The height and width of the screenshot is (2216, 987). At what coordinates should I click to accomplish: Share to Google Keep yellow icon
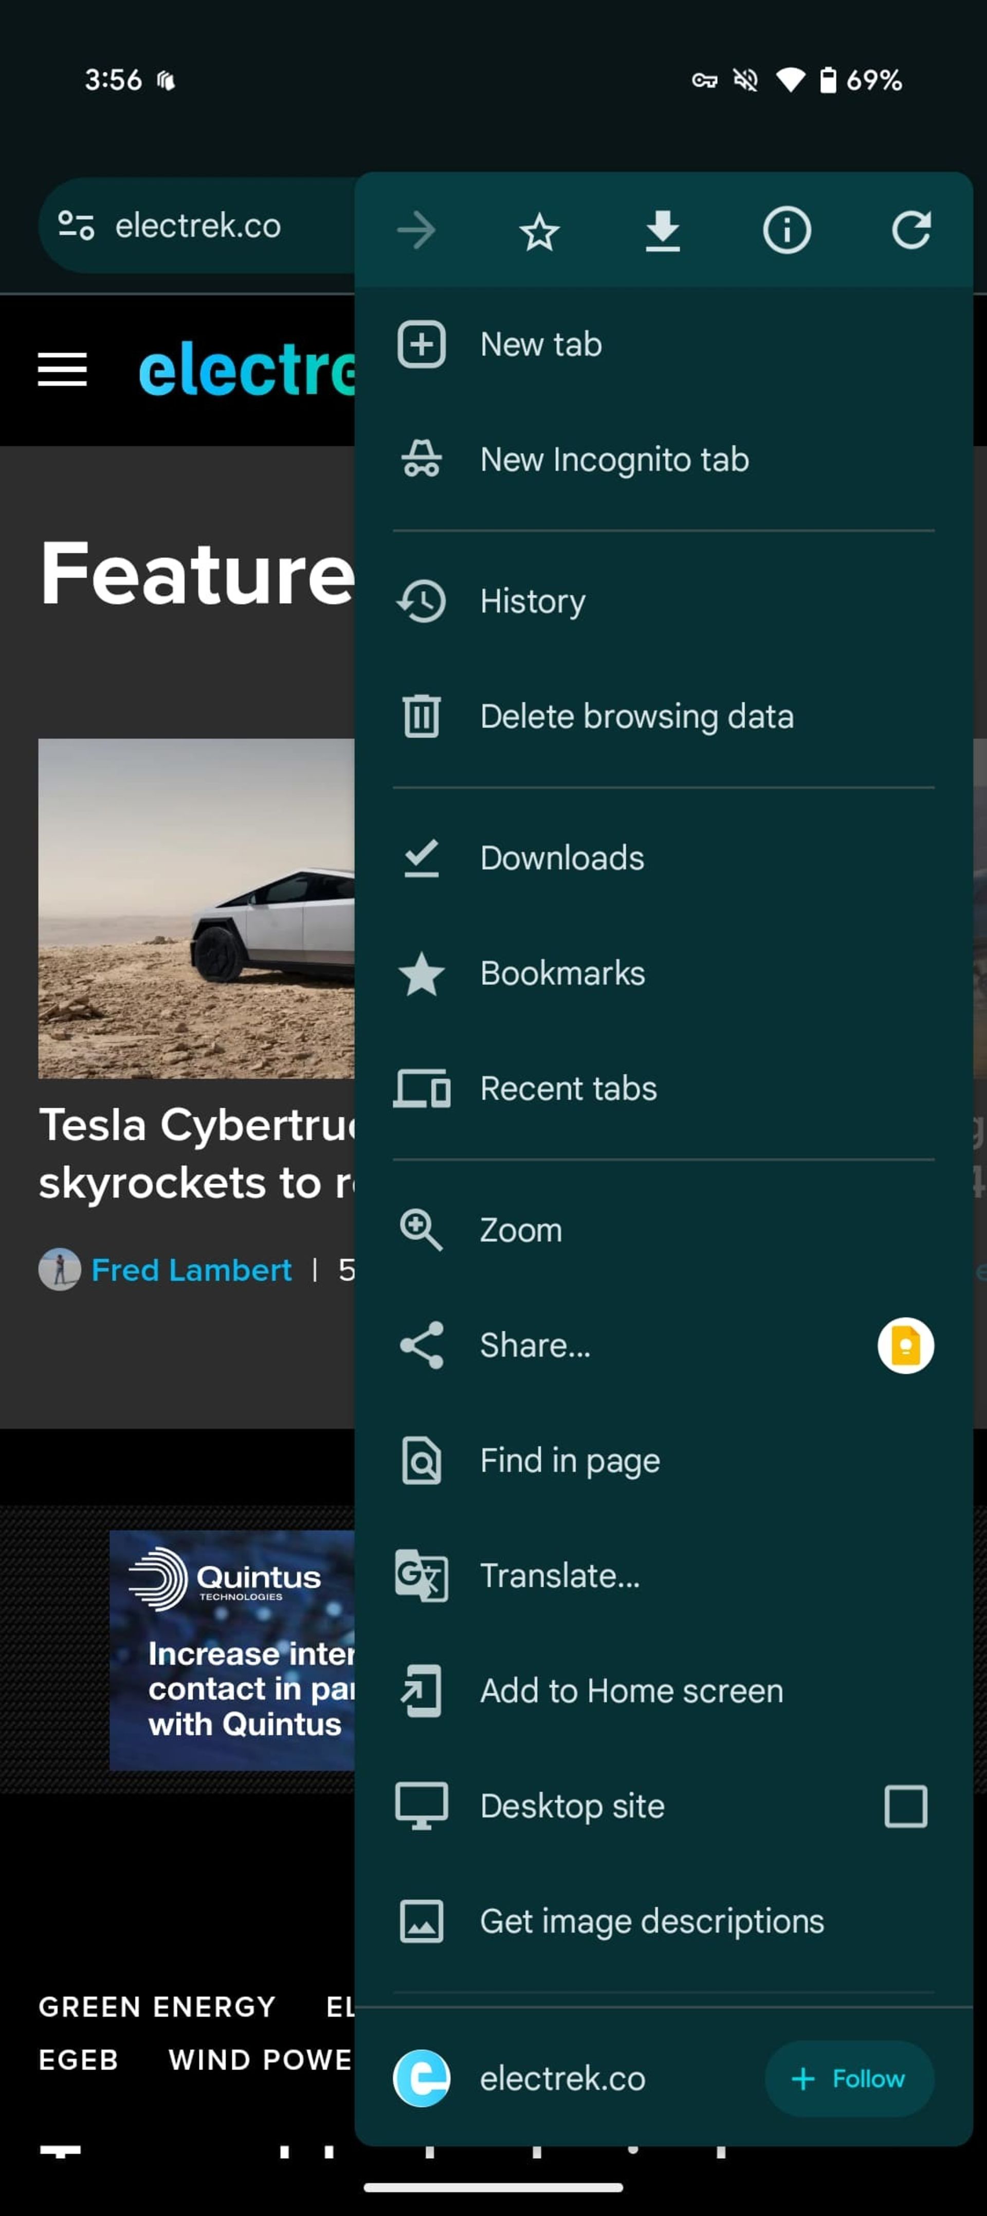click(905, 1345)
